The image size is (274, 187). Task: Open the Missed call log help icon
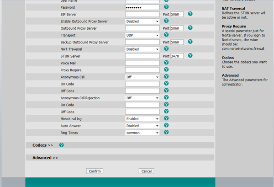pos(166,118)
